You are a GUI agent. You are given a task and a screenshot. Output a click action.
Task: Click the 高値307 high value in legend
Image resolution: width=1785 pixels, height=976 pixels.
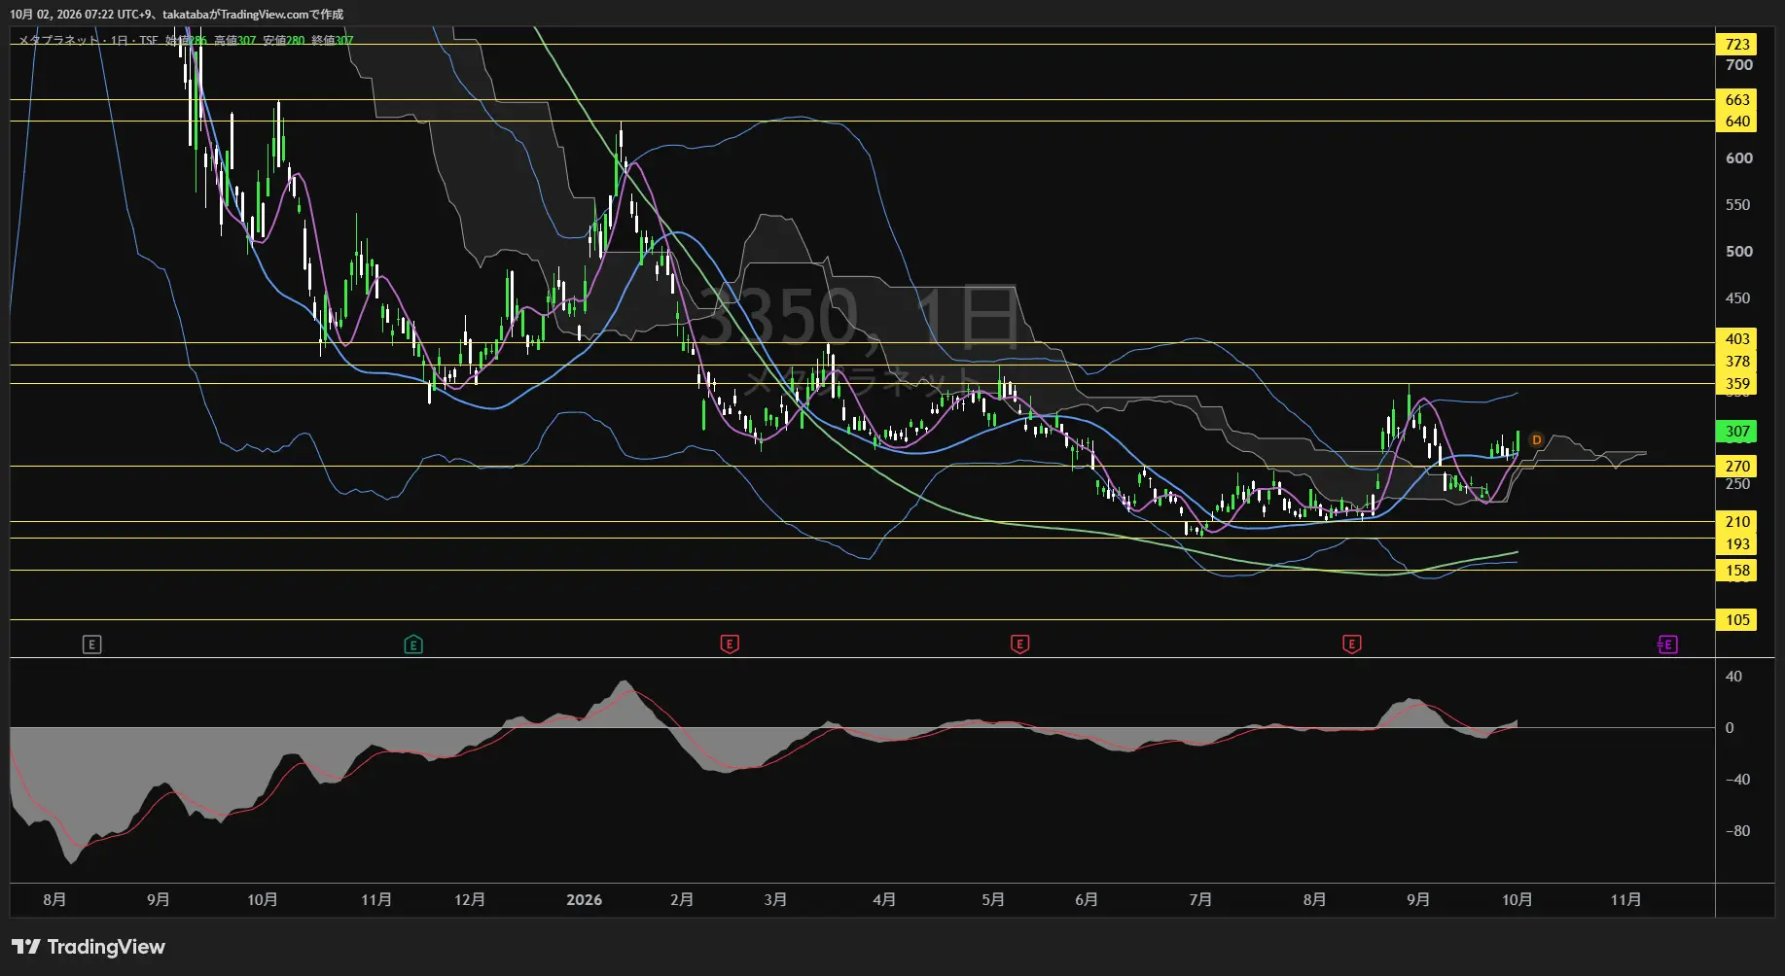pyautogui.click(x=235, y=41)
